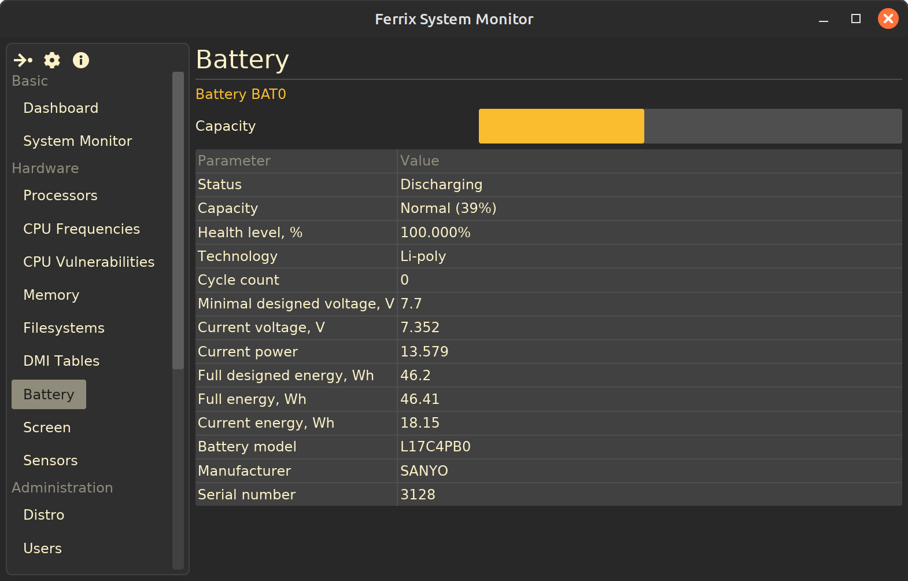908x581 pixels.
Task: Click the sidebar vertical scrollbar
Action: (178, 220)
